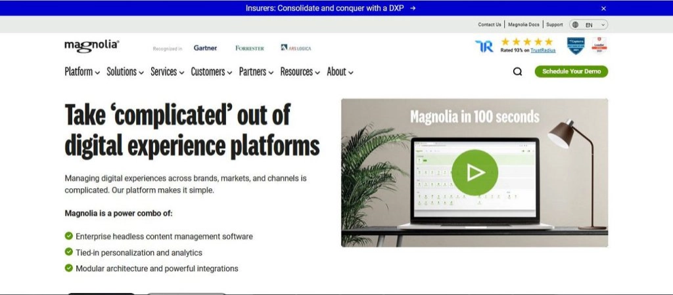This screenshot has height=295, width=673.
Task: Expand the Customers menu
Action: pos(212,72)
